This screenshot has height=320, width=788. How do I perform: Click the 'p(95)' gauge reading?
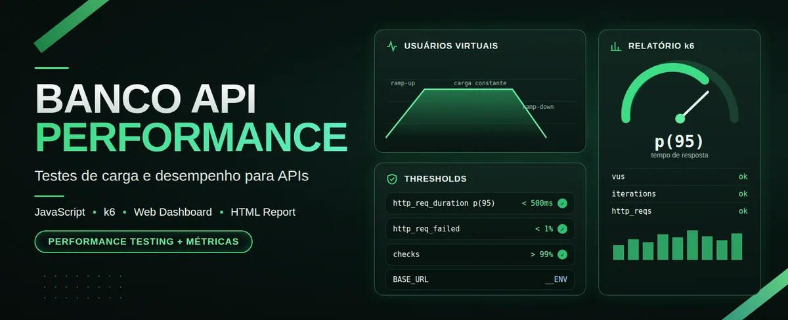(x=680, y=141)
